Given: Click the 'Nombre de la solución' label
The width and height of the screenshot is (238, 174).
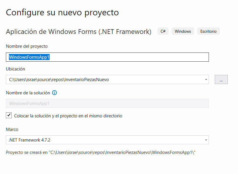Looking at the screenshot, I should [28, 93].
